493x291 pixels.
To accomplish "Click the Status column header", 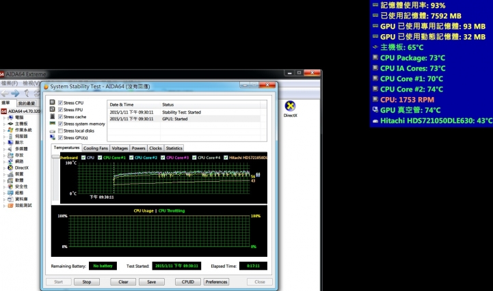I will pos(210,105).
